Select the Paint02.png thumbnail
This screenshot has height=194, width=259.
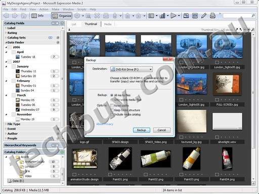pyautogui.click(x=156, y=159)
